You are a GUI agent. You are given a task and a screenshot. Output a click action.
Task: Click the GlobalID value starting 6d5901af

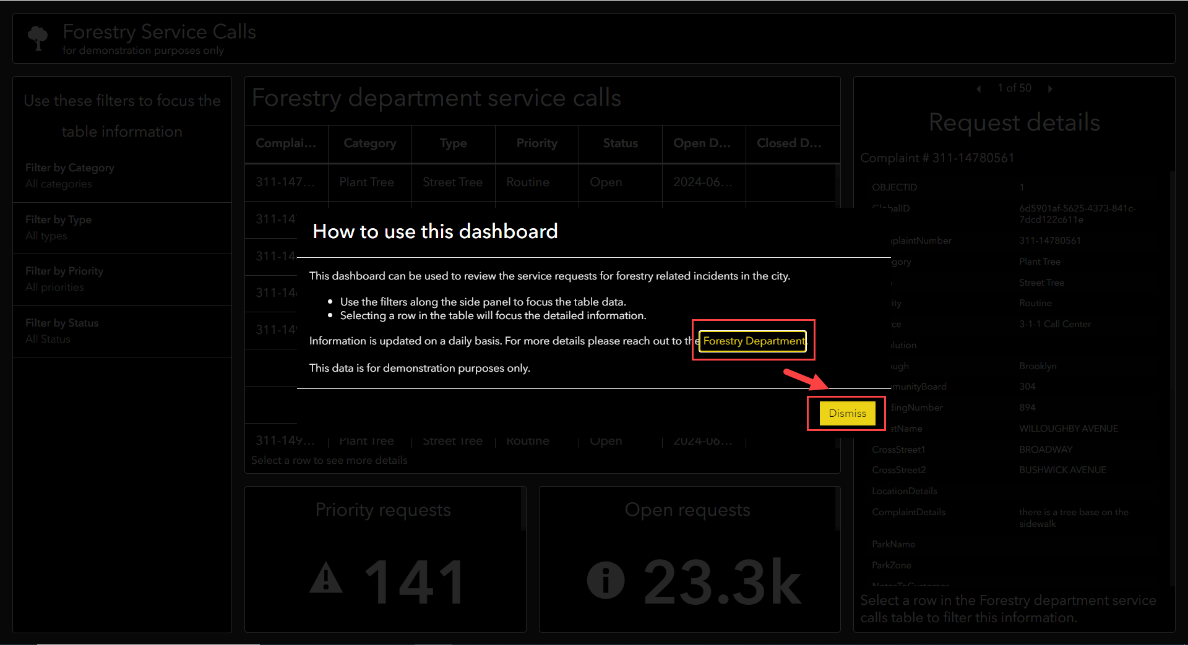coord(1077,214)
